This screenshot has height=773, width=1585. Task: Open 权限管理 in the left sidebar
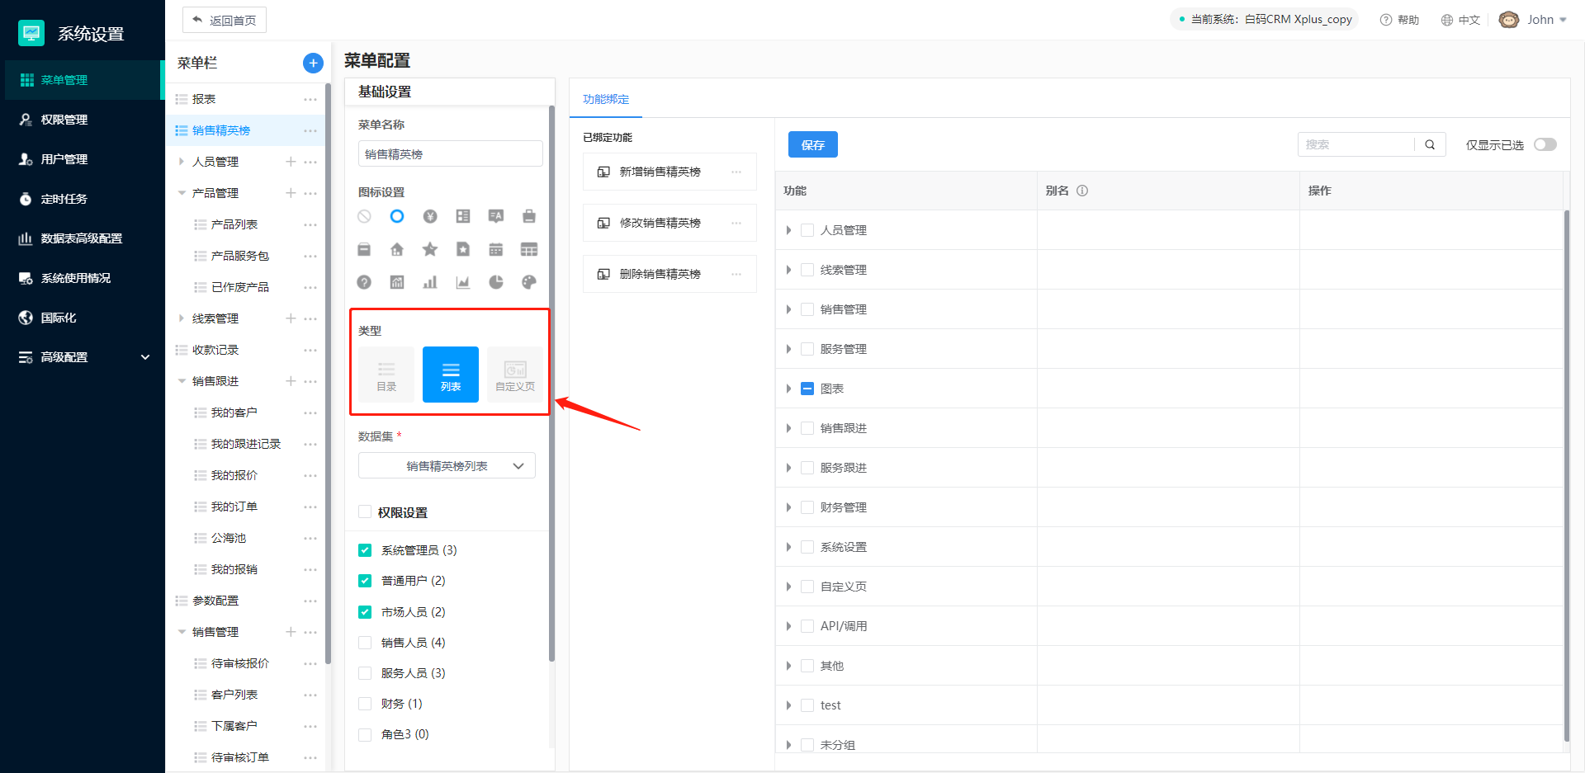tap(64, 120)
